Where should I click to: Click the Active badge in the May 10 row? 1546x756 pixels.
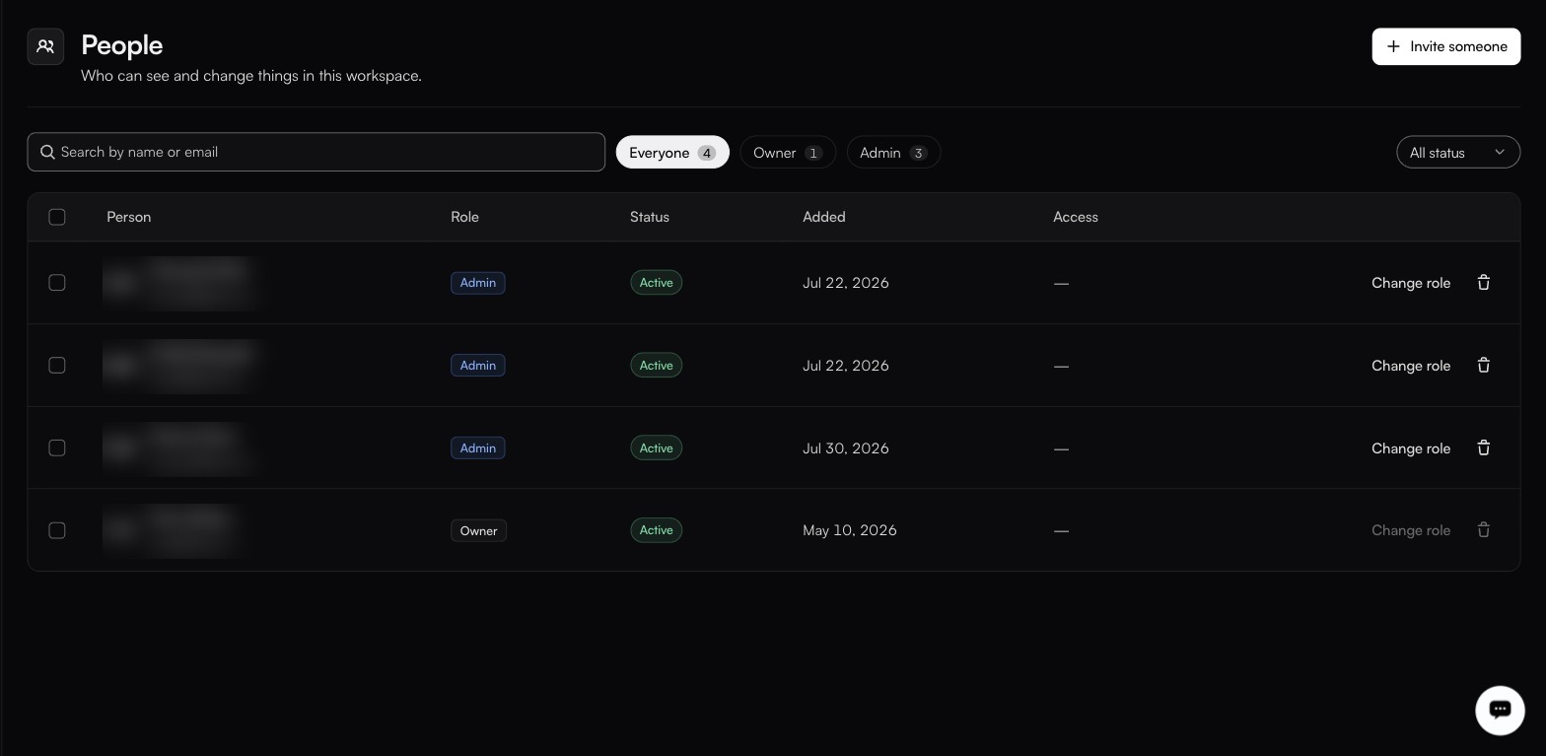coord(657,530)
